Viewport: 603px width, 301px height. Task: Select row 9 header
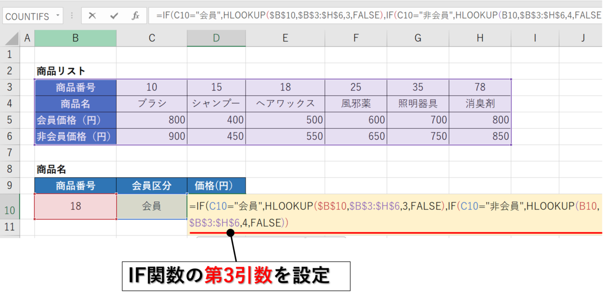pos(10,185)
